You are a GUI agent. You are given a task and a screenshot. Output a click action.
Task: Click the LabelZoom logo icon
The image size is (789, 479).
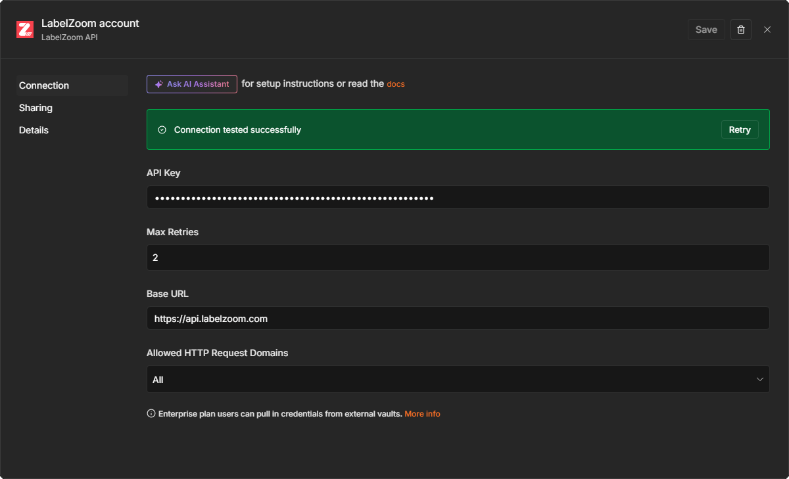coord(25,30)
